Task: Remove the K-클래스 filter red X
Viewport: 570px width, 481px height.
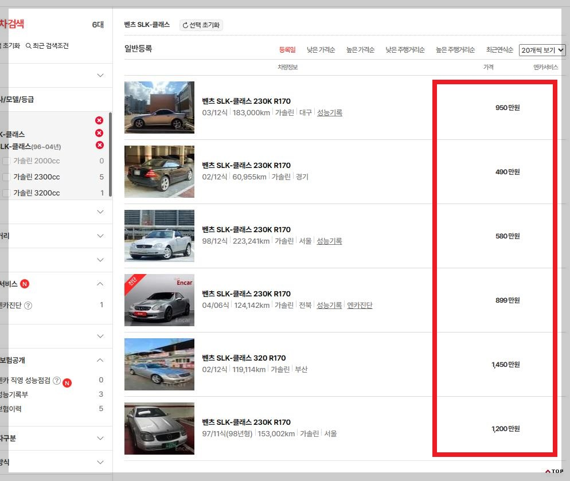Action: tap(99, 133)
